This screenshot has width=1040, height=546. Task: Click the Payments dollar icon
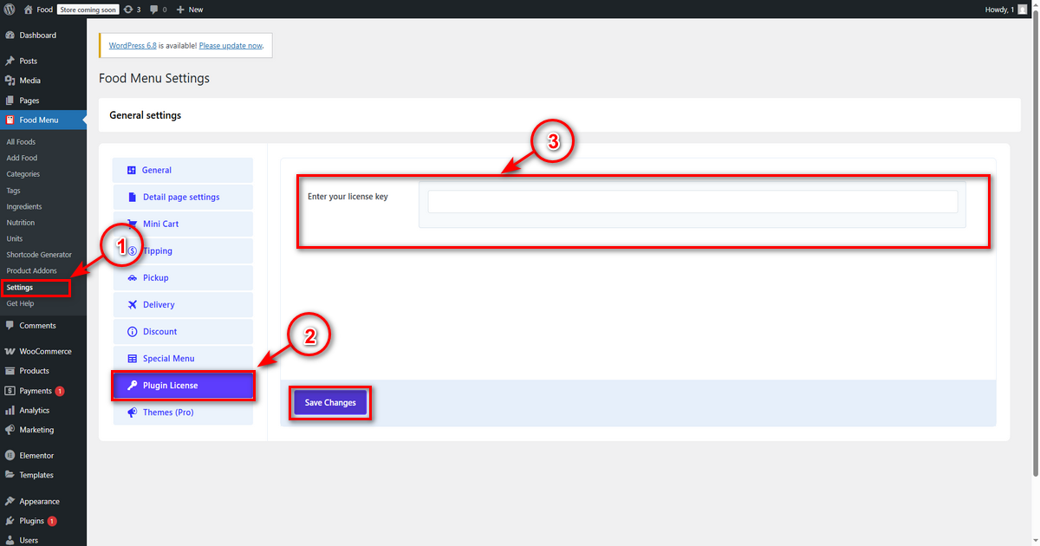pyautogui.click(x=10, y=391)
